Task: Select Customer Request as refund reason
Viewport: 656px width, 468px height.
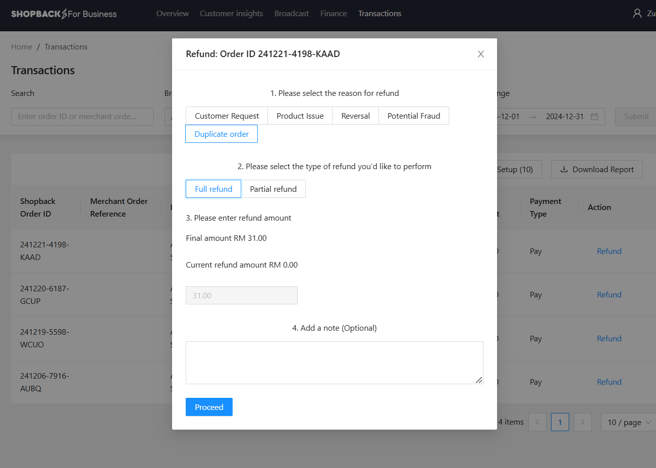Action: pyautogui.click(x=226, y=116)
